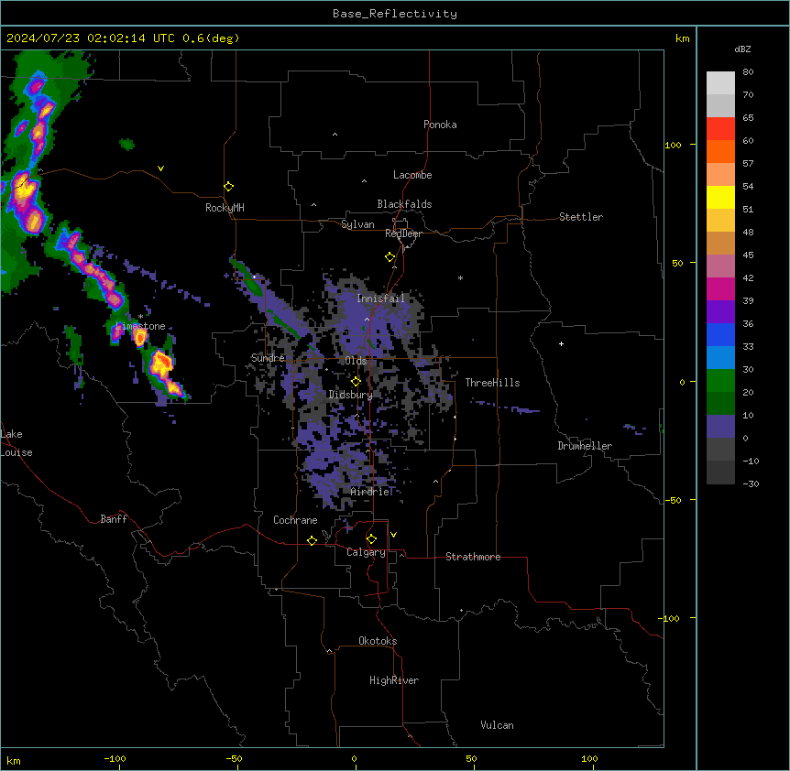Click the Limestone label

tap(140, 326)
